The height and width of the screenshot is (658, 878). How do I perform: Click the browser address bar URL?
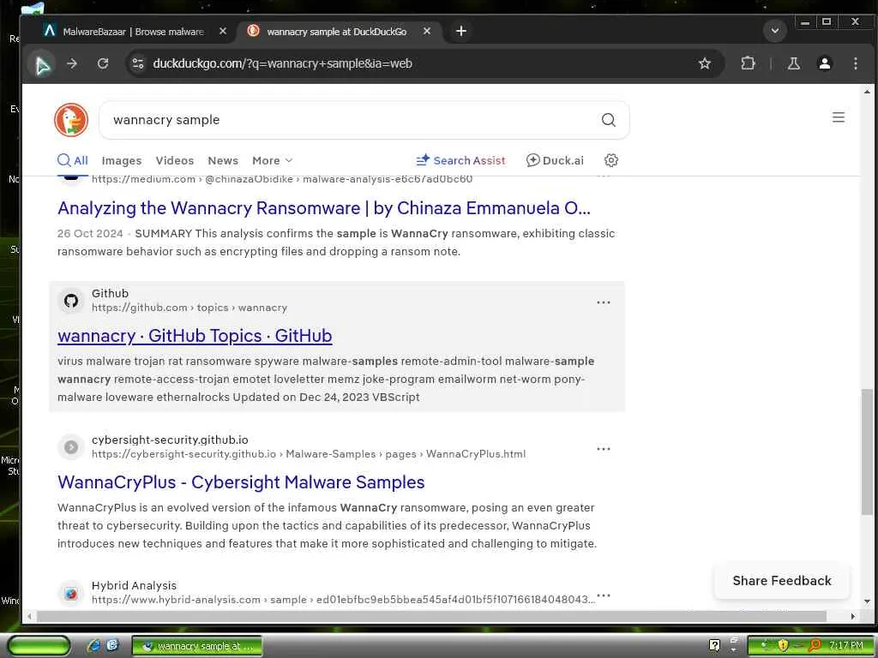pos(283,63)
